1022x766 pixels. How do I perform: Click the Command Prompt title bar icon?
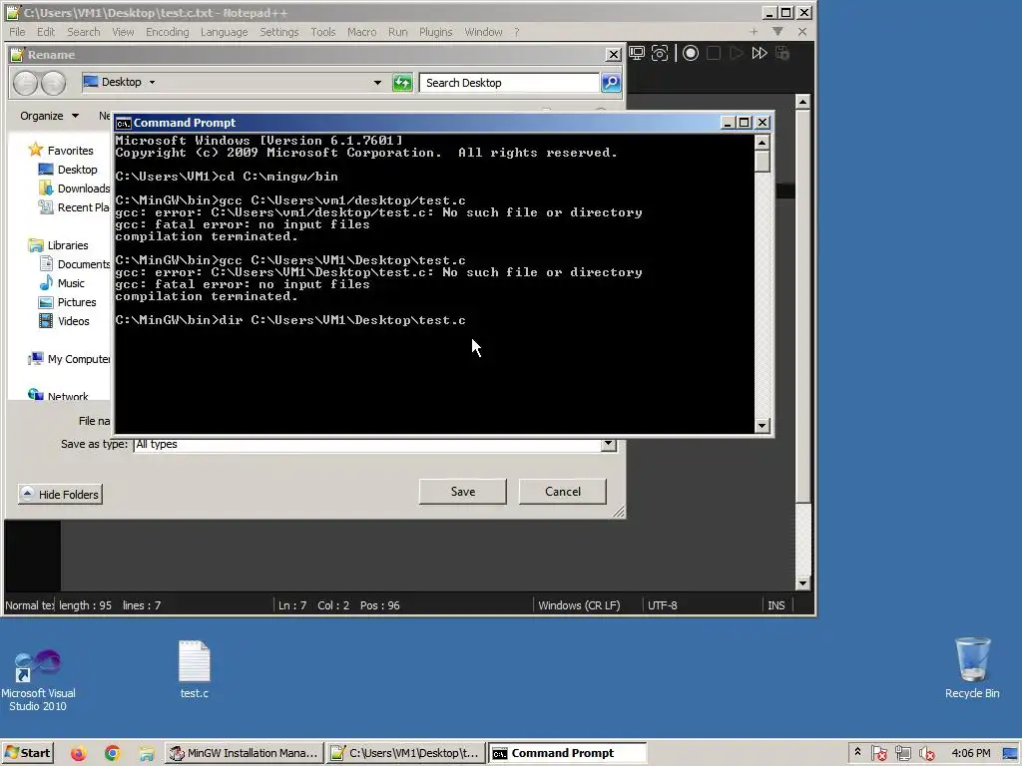123,123
